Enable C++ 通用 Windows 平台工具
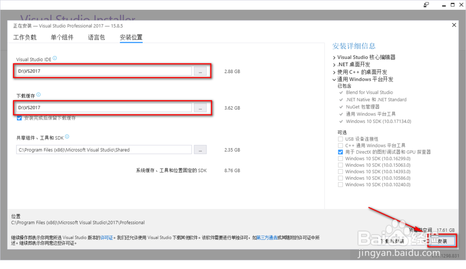Screen dimensions: 466x269 point(341,145)
